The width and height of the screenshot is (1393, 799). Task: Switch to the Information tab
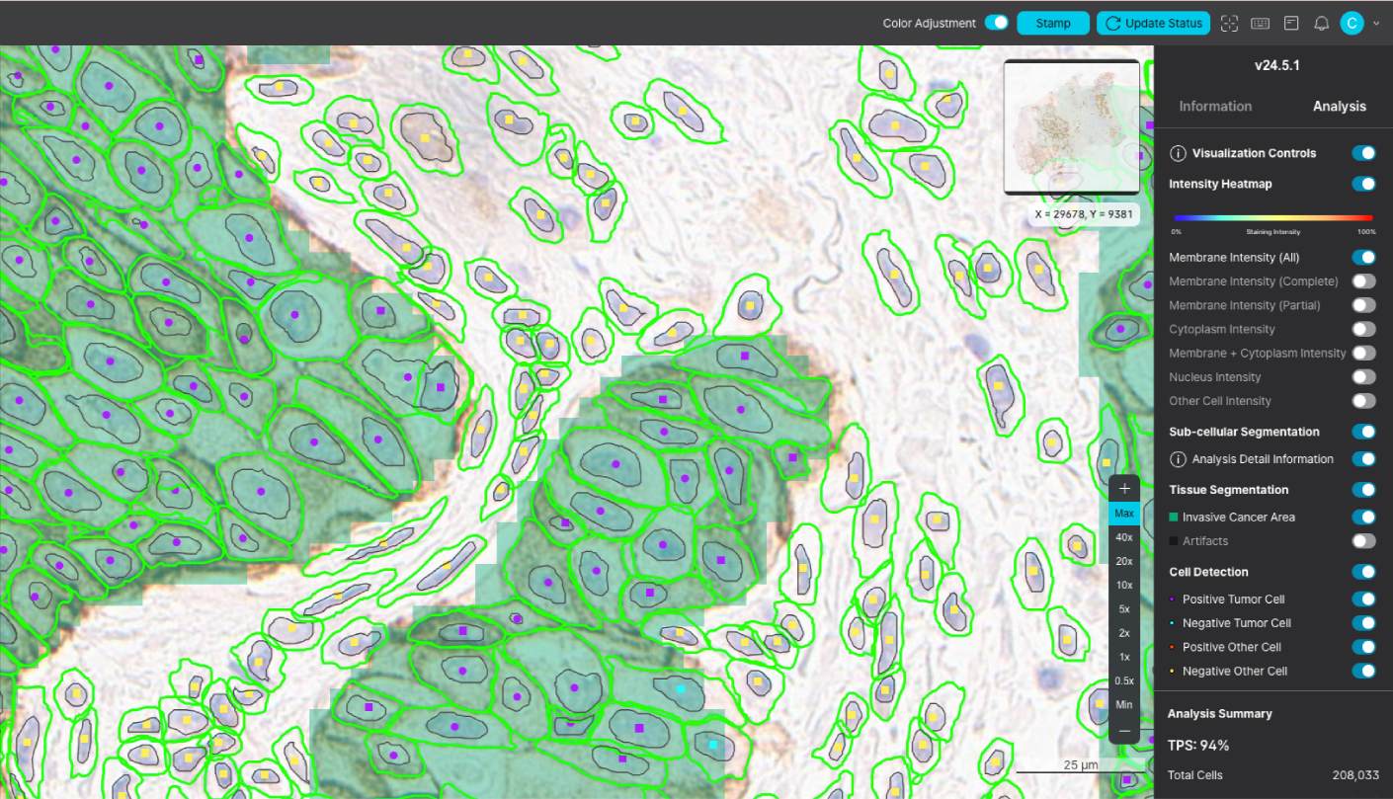[x=1215, y=106]
